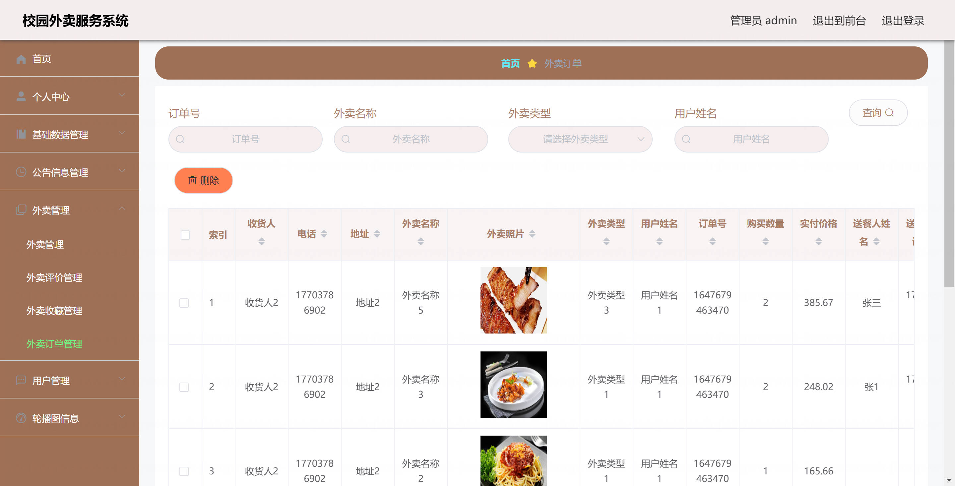Click the orange 删除 button

[x=204, y=180]
